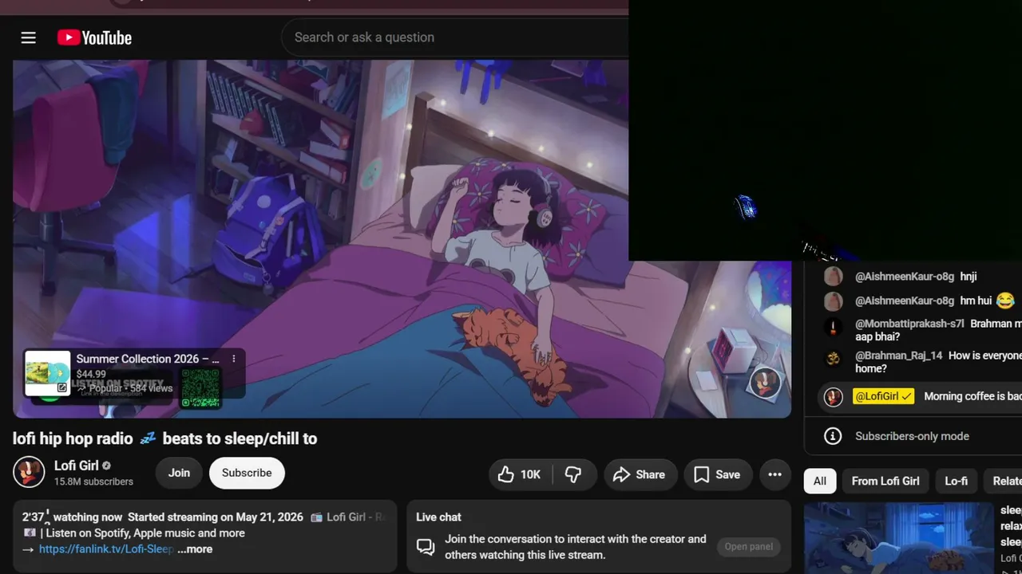Open the avatar beside the 'hm hui' message
This screenshot has height=574, width=1022.
click(x=833, y=301)
